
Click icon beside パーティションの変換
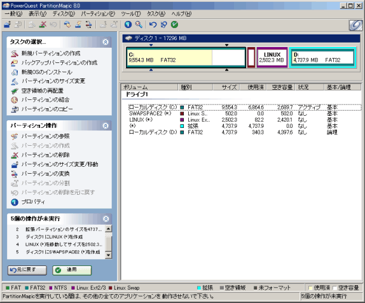point(15,174)
